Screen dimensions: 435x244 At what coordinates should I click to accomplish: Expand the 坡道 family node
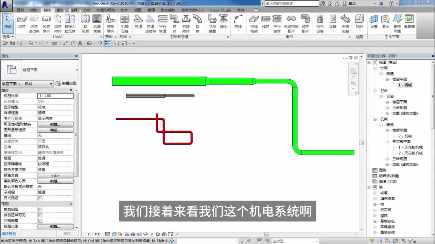[375, 193]
